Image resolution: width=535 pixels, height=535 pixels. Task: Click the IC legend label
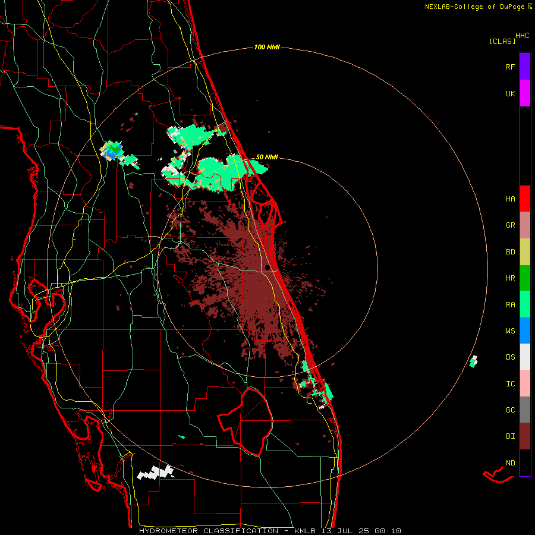[510, 384]
